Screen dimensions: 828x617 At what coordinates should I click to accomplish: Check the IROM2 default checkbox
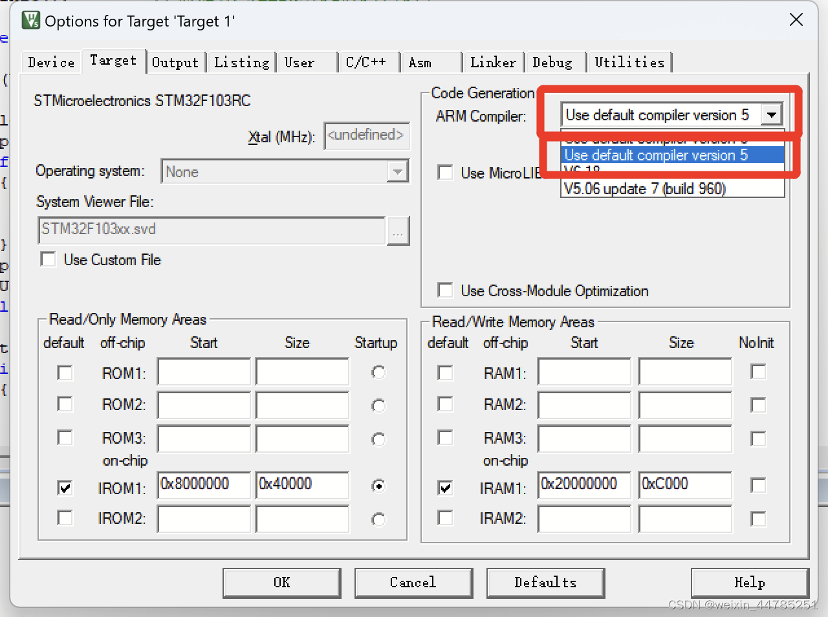(x=65, y=517)
